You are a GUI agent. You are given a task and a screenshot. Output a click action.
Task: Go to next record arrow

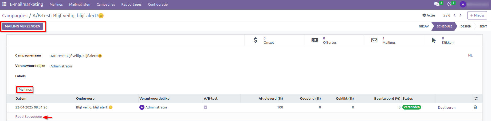tap(461, 15)
